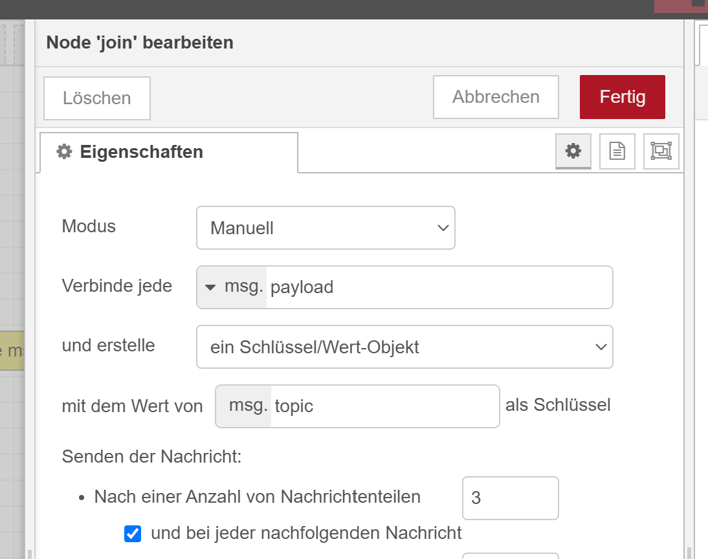Open the node description document icon

(617, 151)
